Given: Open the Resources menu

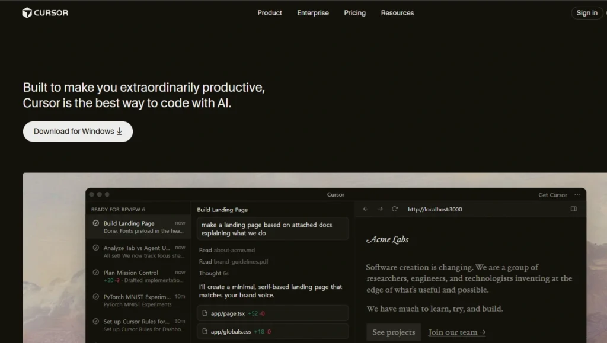Looking at the screenshot, I should coord(397,13).
